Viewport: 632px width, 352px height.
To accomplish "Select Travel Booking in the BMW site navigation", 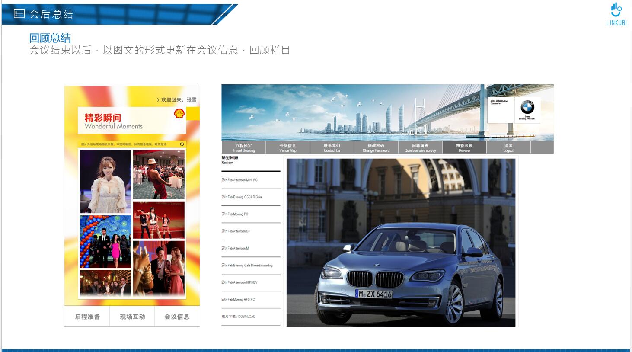I will (x=243, y=148).
